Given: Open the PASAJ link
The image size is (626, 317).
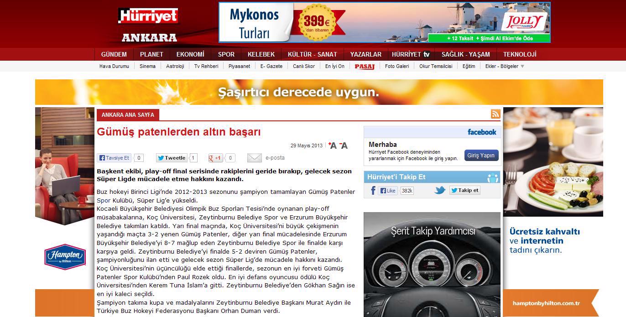Looking at the screenshot, I should 365,66.
